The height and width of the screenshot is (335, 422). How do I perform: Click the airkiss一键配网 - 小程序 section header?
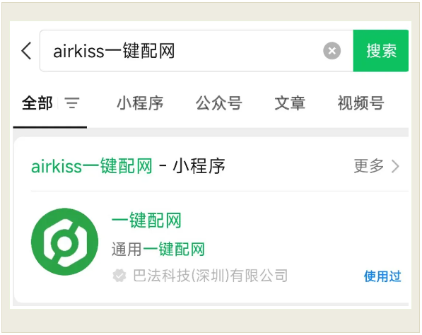click(128, 166)
